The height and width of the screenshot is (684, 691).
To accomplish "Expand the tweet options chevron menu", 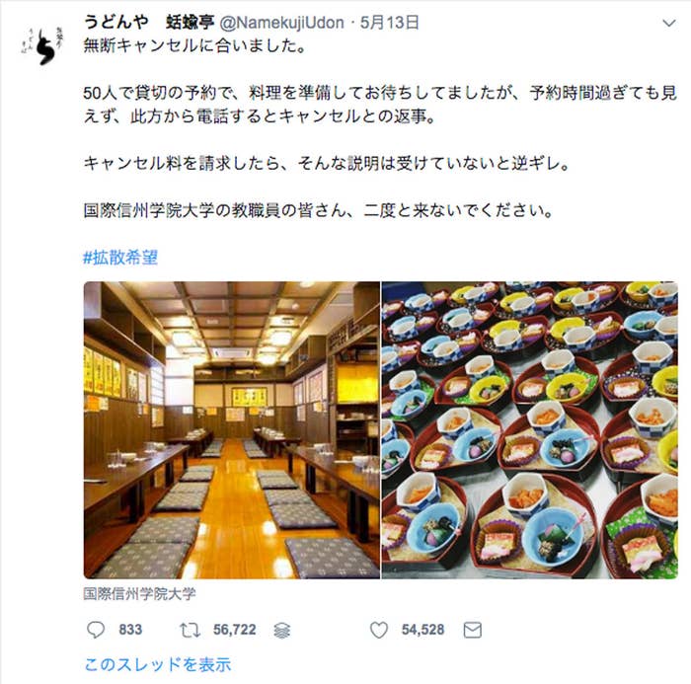I will pyautogui.click(x=669, y=23).
